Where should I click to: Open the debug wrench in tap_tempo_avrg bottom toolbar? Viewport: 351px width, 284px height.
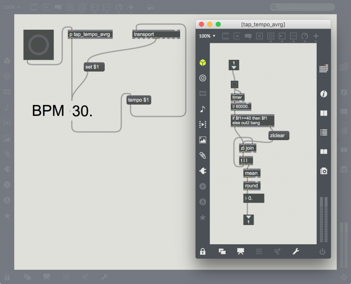point(296,252)
